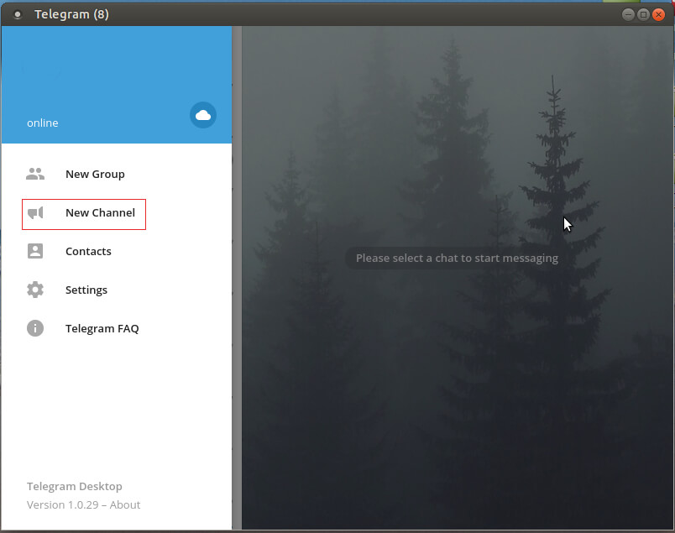
Task: Click the New Channel megaphone icon
Action: tap(34, 213)
